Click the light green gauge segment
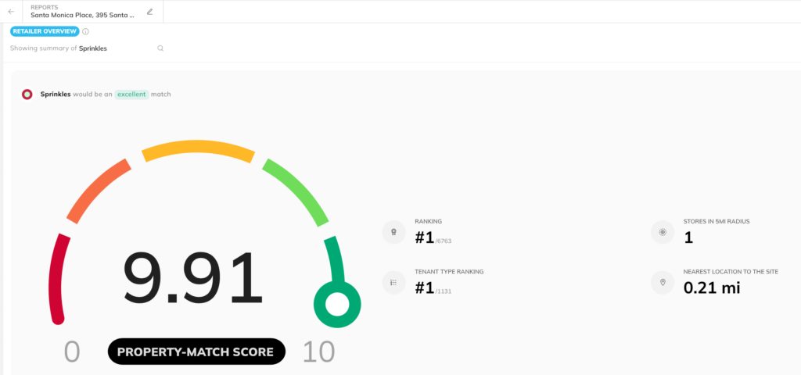 click(296, 191)
